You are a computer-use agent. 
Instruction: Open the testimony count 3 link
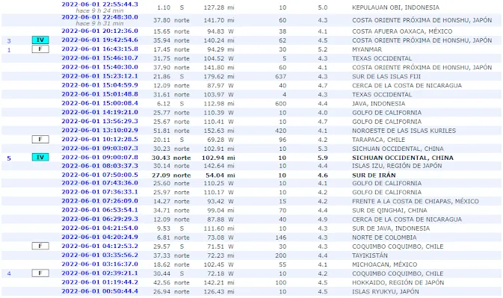coord(9,40)
